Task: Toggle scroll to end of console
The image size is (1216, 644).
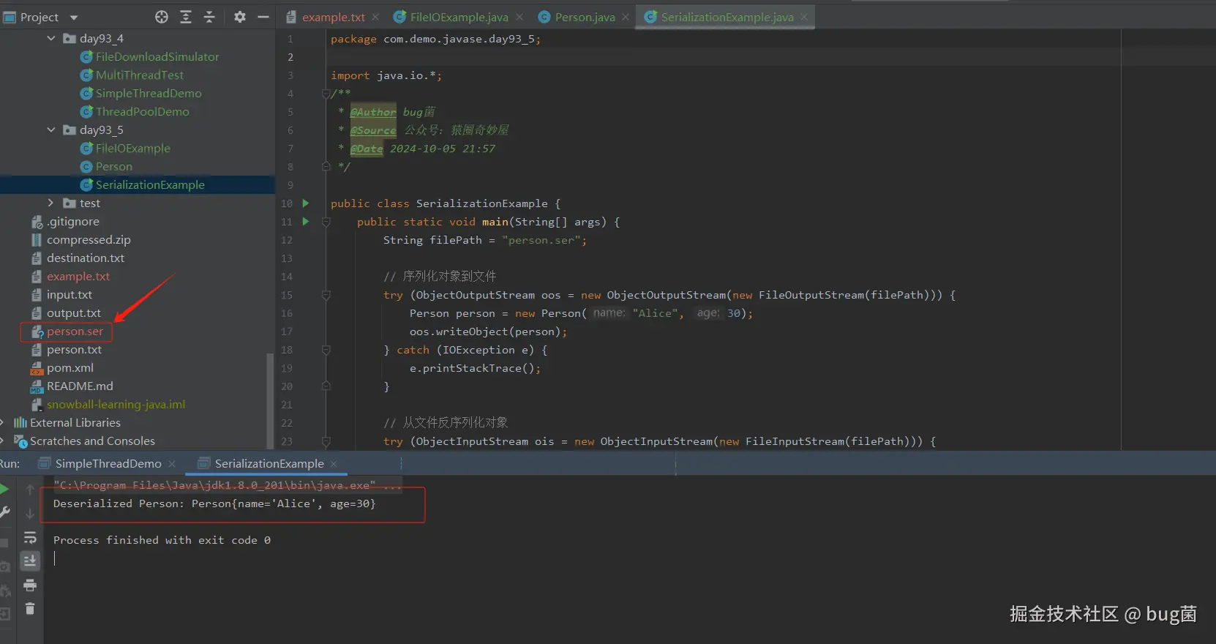Action: coord(30,561)
